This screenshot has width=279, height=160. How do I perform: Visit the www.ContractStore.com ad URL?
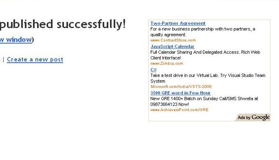pos(173,40)
